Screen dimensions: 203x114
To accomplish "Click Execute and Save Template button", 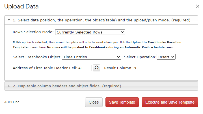I will pyautogui.click(x=170, y=102).
